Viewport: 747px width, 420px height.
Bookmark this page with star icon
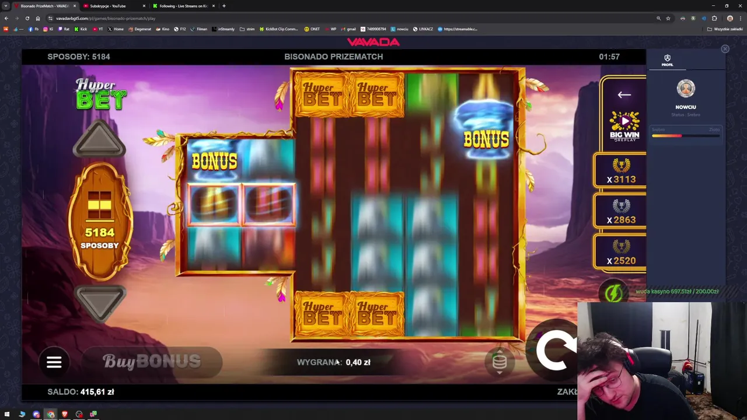pos(668,18)
